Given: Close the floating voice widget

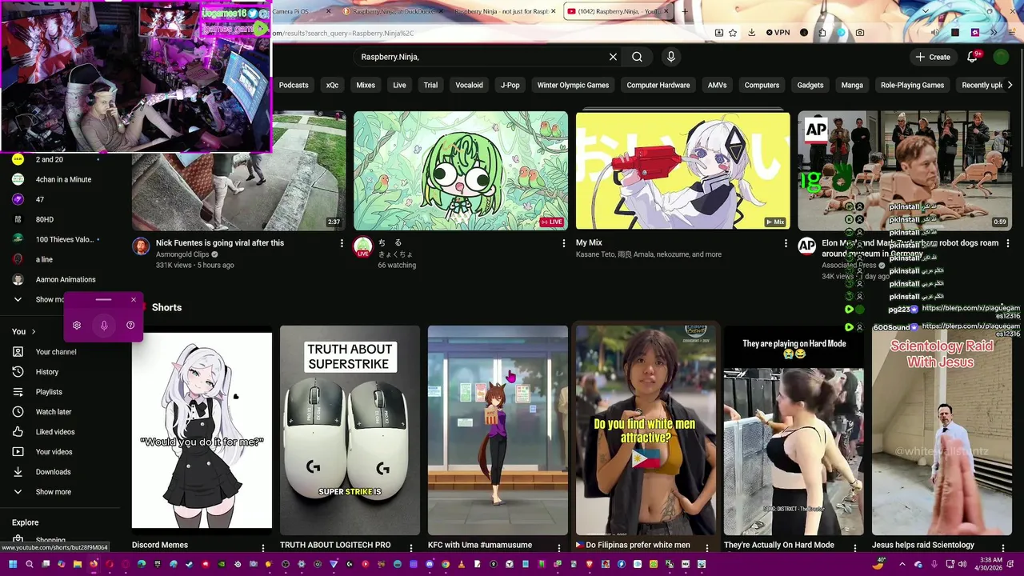Looking at the screenshot, I should click(134, 300).
